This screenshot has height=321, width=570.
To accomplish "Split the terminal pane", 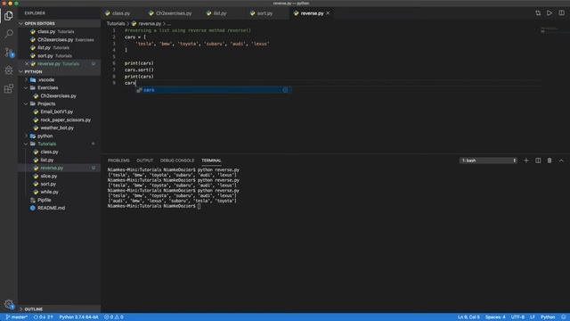I will 538,160.
